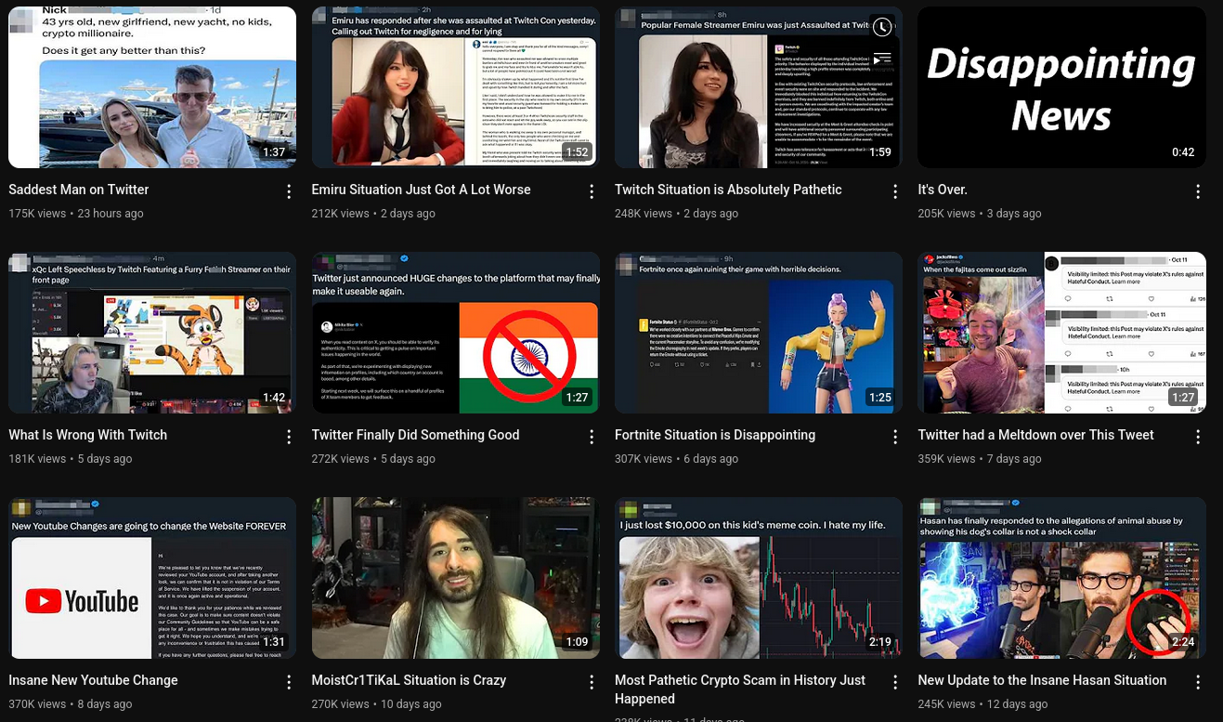This screenshot has height=722, width=1223.
Task: Click the text 205K views • 3 days ago
Action: click(980, 214)
